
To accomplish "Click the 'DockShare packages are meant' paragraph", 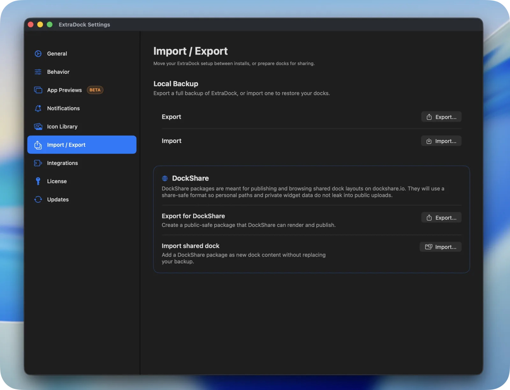I will click(x=303, y=192).
